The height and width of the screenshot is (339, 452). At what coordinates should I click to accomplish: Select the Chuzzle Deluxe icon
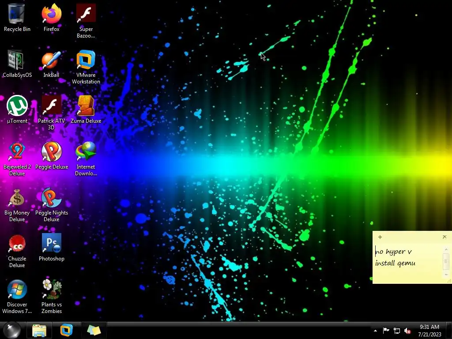point(17,250)
